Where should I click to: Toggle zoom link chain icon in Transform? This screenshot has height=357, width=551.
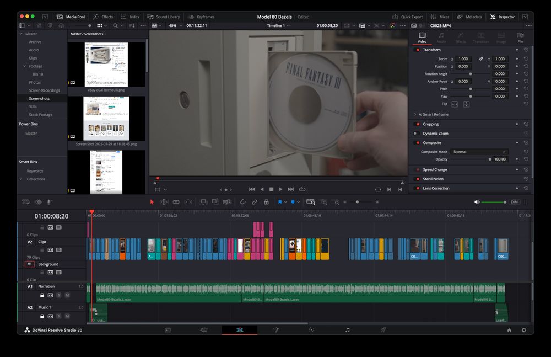point(481,59)
